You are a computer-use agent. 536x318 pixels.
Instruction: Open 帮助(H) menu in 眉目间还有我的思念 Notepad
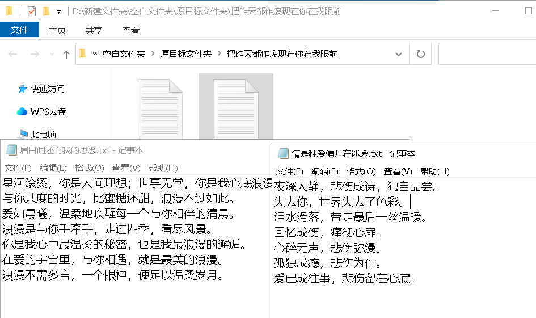163,168
